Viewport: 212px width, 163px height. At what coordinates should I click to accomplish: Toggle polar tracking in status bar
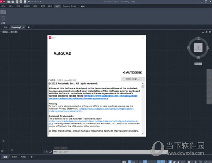pyautogui.click(x=145, y=162)
